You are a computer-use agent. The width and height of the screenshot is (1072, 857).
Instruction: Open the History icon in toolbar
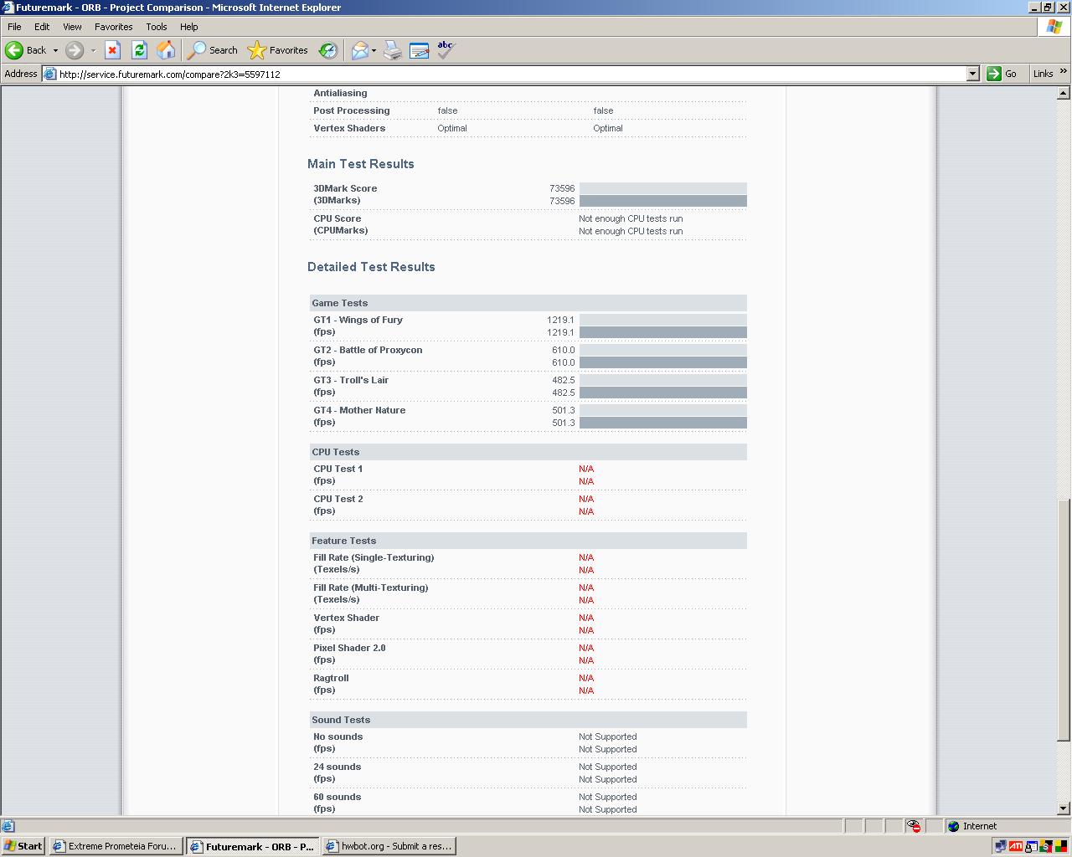[x=328, y=50]
